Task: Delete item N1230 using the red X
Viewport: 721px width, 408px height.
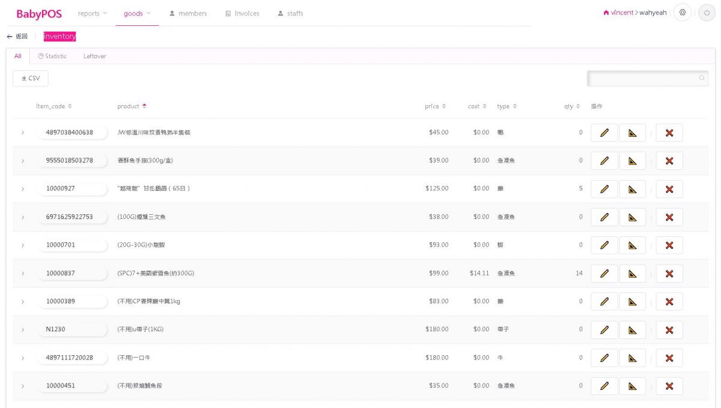Action: click(669, 330)
